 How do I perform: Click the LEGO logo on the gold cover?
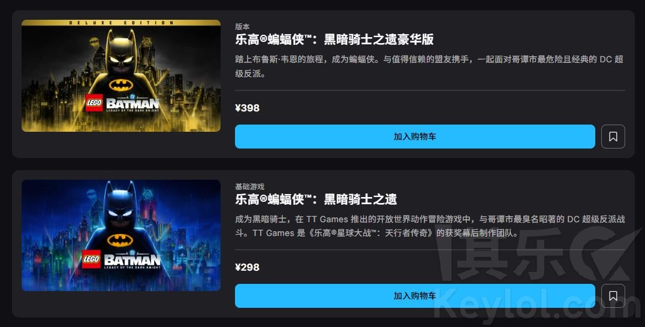[94, 102]
